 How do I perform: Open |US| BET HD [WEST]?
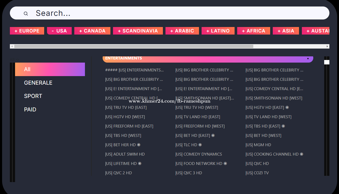[263, 136]
